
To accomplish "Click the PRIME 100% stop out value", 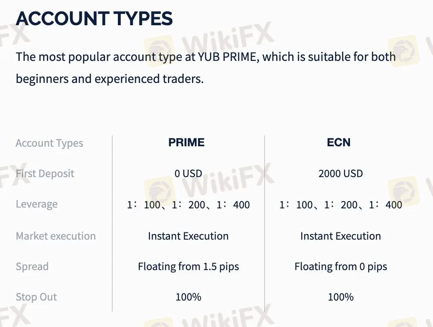I will [x=188, y=297].
